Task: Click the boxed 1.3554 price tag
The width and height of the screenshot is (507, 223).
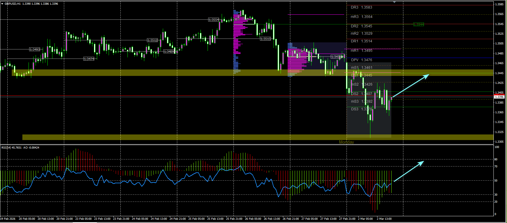Action: (214, 20)
